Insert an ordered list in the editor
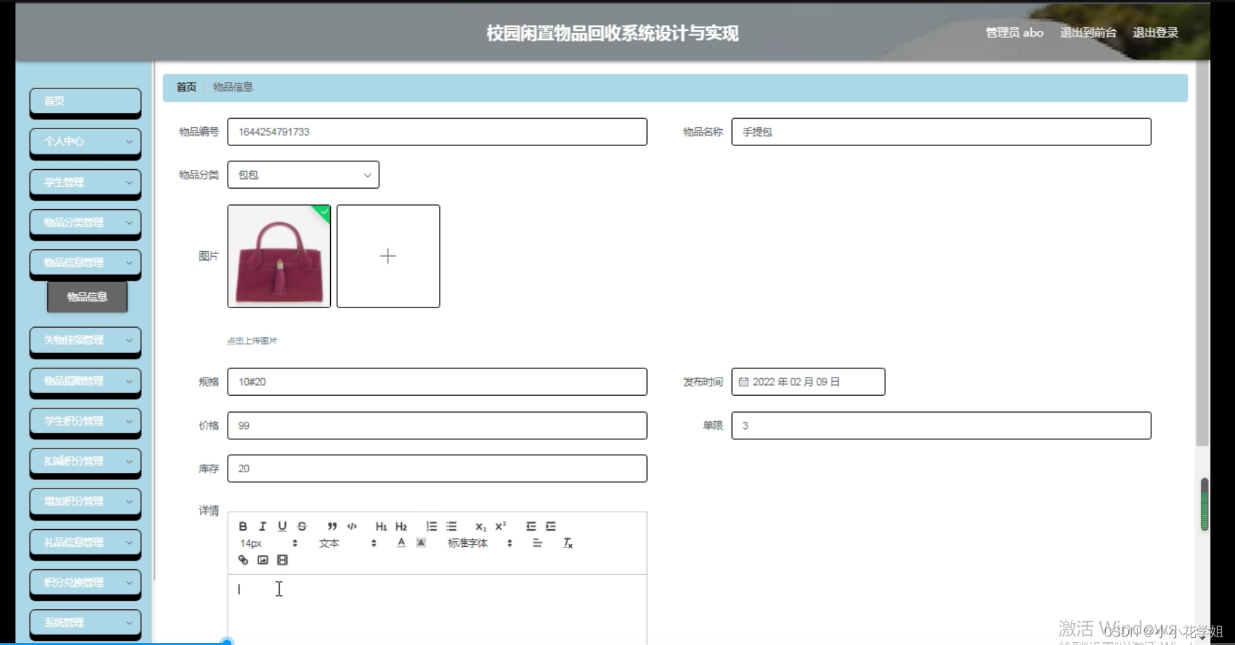This screenshot has height=645, width=1235. click(432, 526)
